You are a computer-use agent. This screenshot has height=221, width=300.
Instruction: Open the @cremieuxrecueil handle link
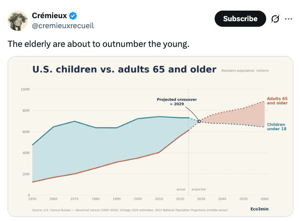point(63,26)
